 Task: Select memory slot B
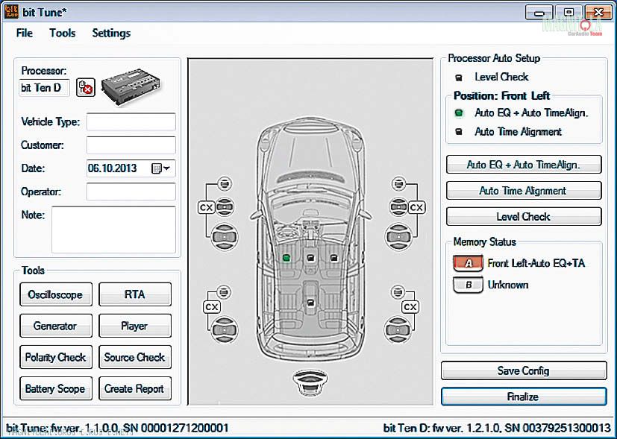click(x=469, y=285)
